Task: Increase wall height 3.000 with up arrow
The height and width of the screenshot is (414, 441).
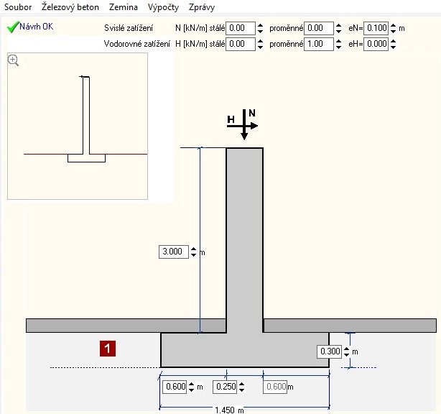Action: pyautogui.click(x=193, y=249)
